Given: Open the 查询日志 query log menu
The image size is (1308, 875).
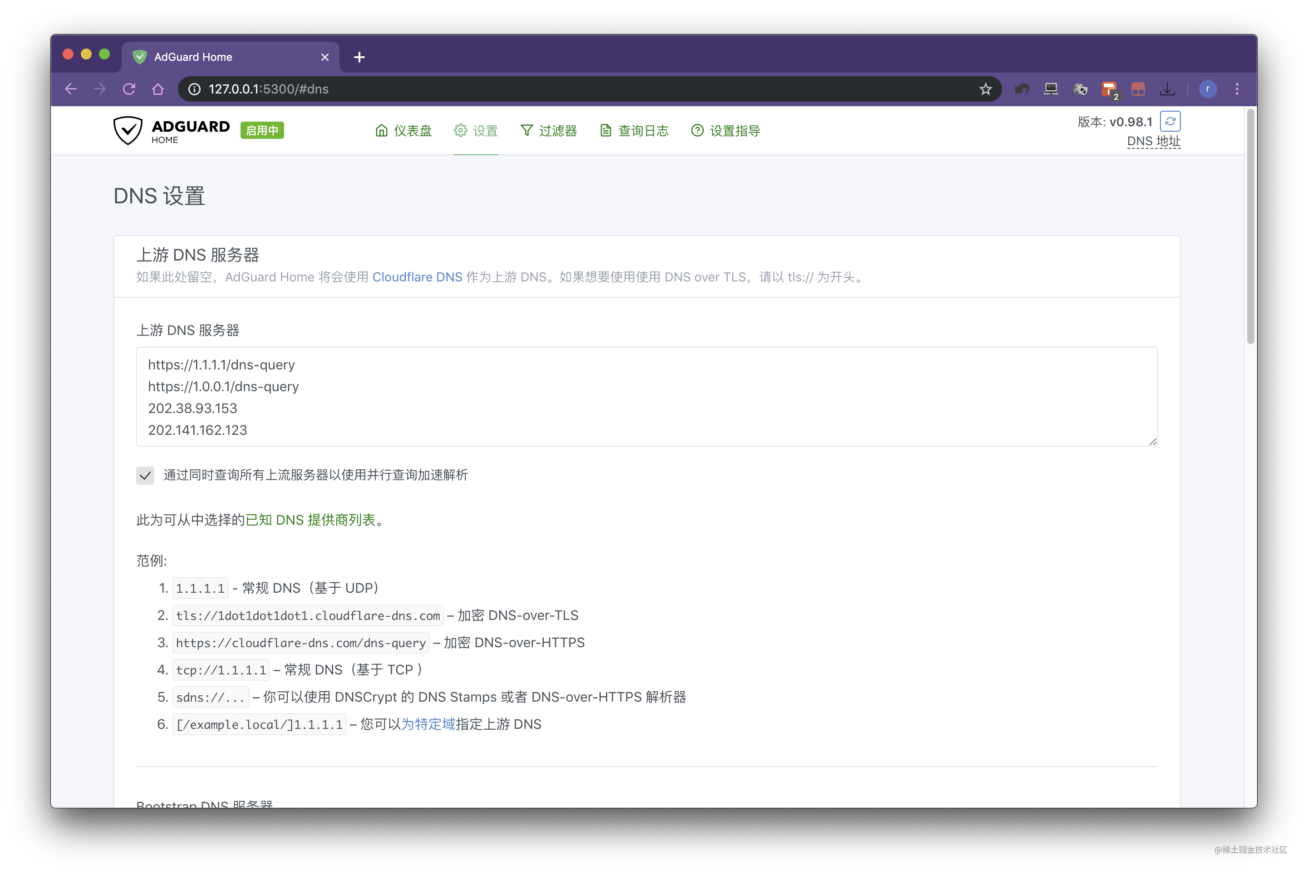Looking at the screenshot, I should pyautogui.click(x=634, y=131).
